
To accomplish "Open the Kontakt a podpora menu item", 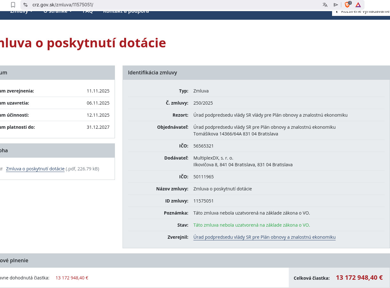I will [x=126, y=11].
